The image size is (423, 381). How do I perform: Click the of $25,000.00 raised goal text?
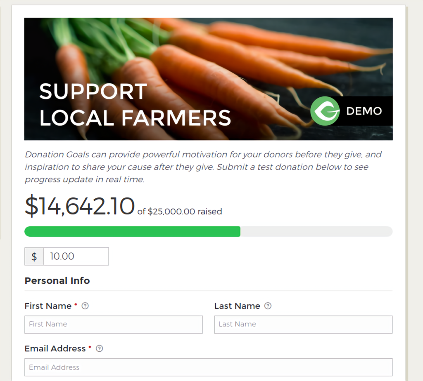point(180,212)
